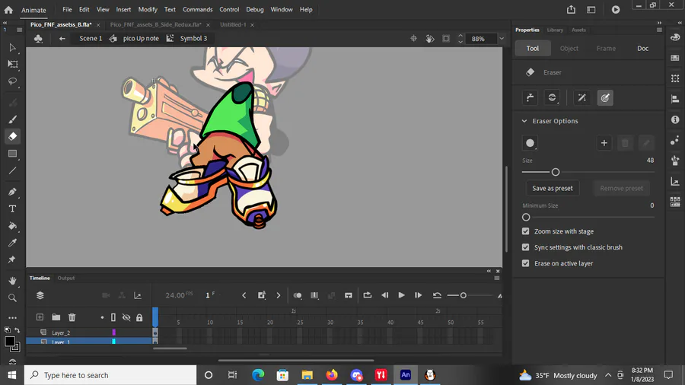The image size is (685, 385).
Task: Select the Hand tool
Action: click(x=12, y=281)
